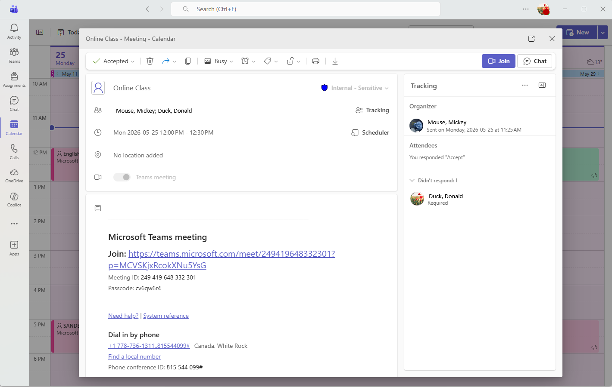Delete the Online Class meeting
Viewport: 612px width, 387px height.
click(150, 61)
